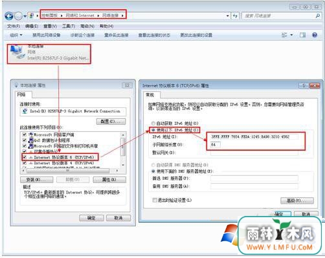This screenshot has height=258, width=325.
Task: Open the Tools (T) menu
Action: [x=69, y=27]
